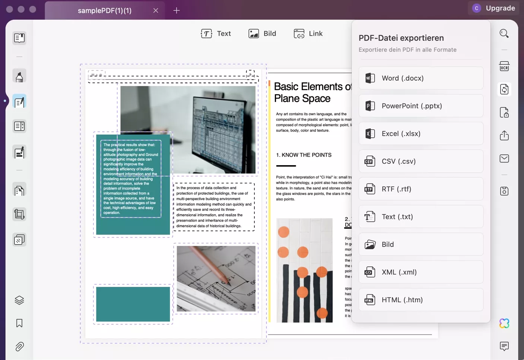Select the samplePDF(1)(1) tab
Viewport: 524px width, 360px height.
click(104, 10)
